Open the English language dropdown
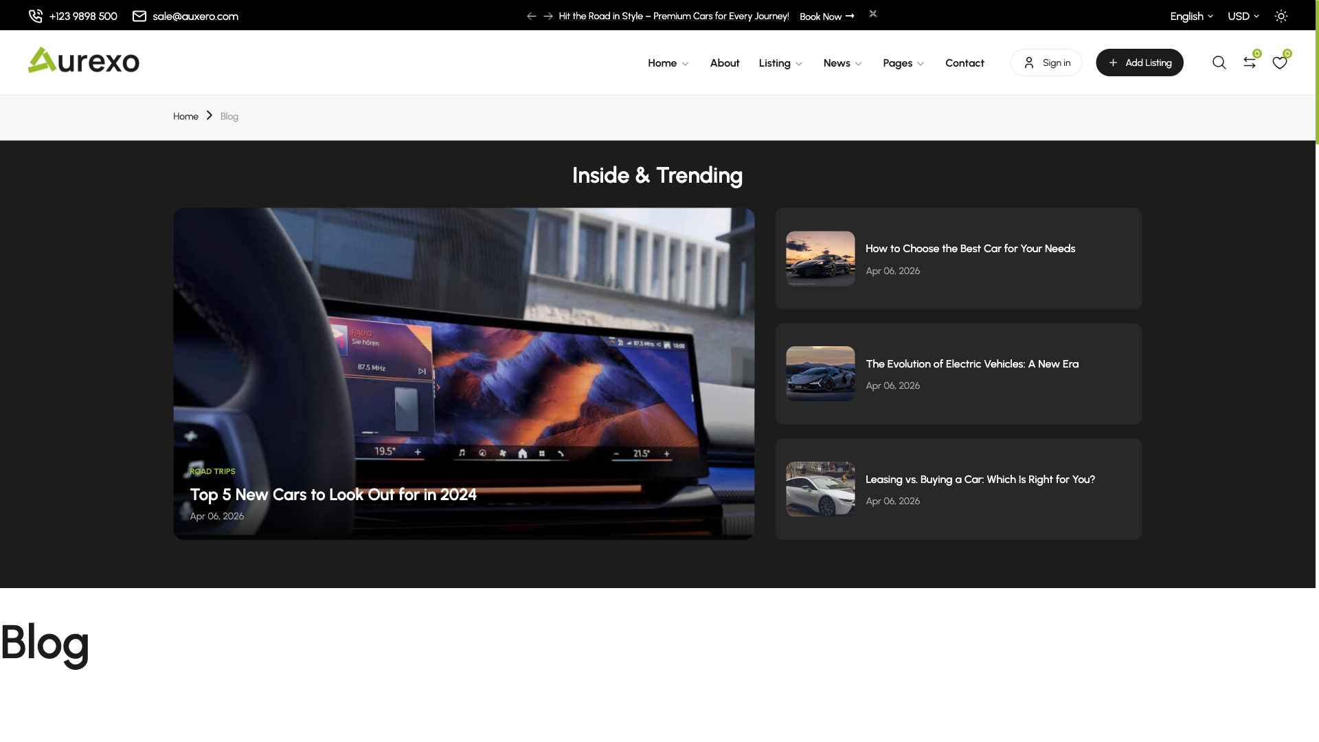 coord(1191,15)
